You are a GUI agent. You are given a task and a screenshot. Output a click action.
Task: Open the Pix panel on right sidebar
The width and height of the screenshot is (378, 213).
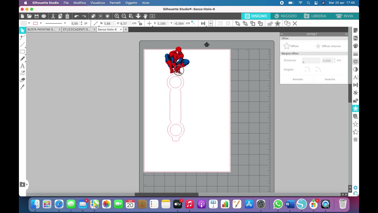click(x=356, y=38)
